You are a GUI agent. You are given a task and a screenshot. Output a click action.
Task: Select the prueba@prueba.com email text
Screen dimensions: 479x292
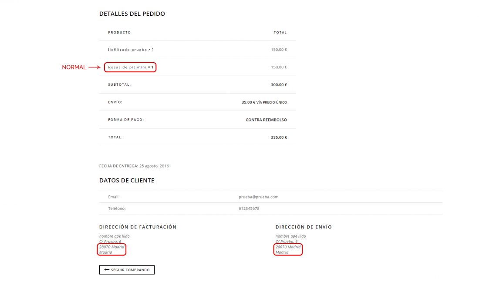(x=258, y=197)
